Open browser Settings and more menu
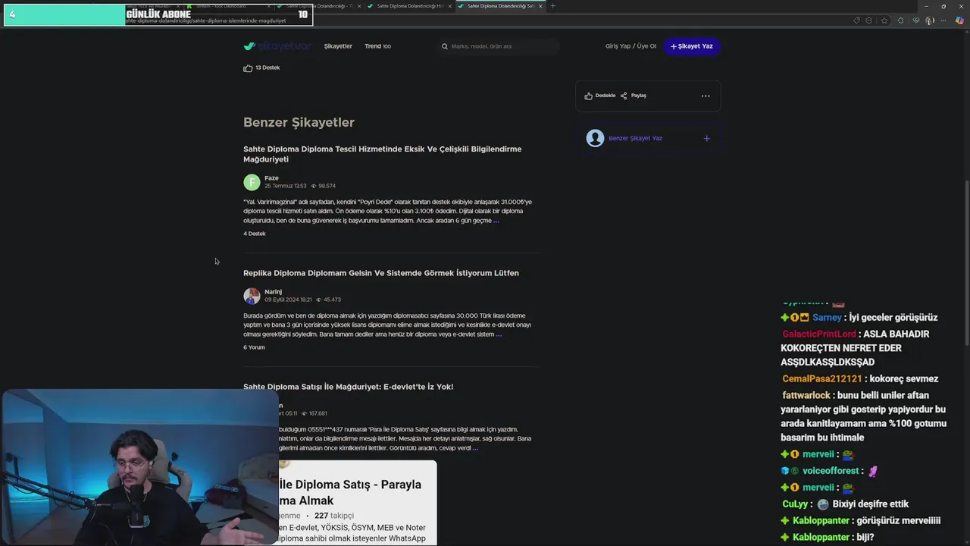 (x=944, y=20)
